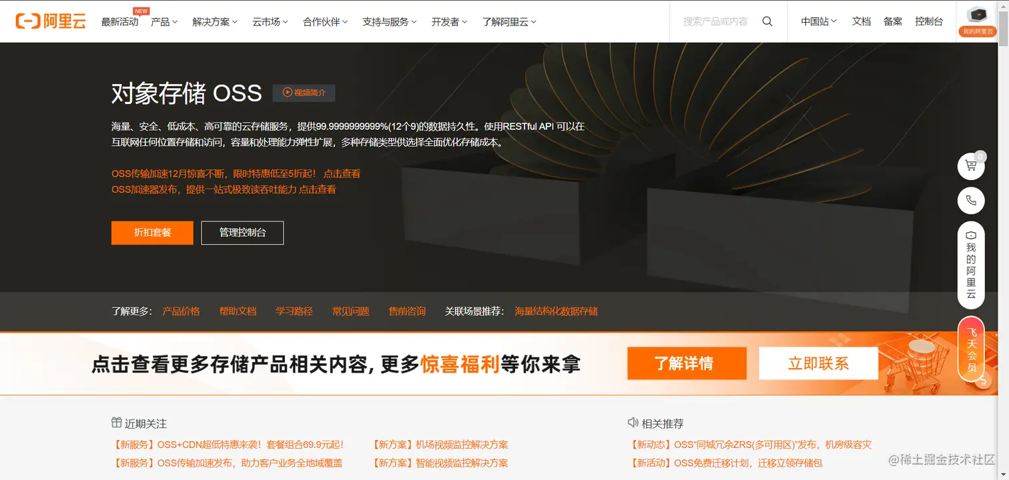Screen dimensions: 1009x480
Task: Open the 同城冗余ZRS news link
Action: click(x=751, y=445)
